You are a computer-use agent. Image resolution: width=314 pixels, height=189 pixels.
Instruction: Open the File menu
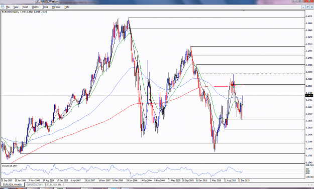8,7
